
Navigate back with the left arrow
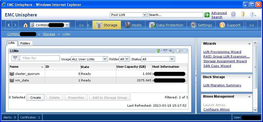click(x=9, y=25)
